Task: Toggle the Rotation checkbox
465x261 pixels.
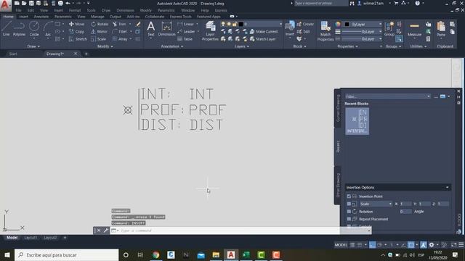Action: 349,212
